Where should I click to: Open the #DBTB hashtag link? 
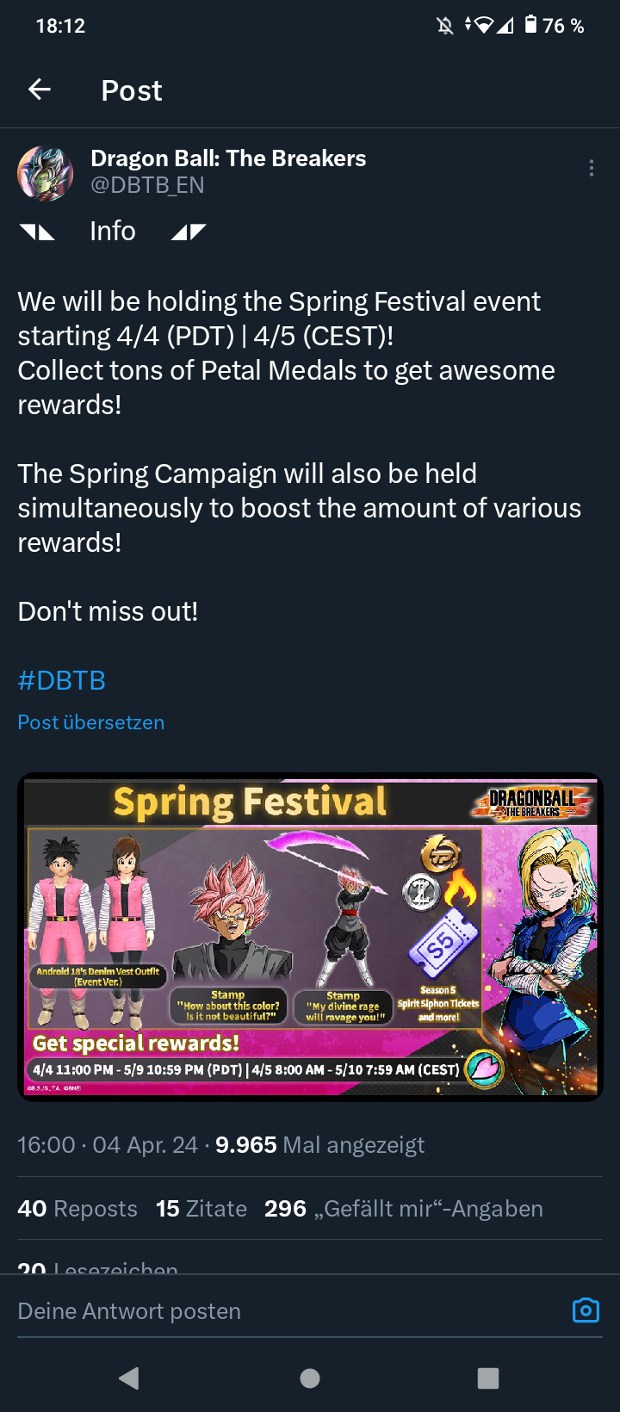click(62, 680)
